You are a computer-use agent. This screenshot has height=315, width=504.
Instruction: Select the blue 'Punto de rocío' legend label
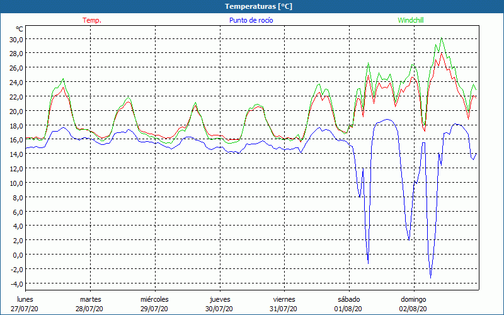click(251, 20)
